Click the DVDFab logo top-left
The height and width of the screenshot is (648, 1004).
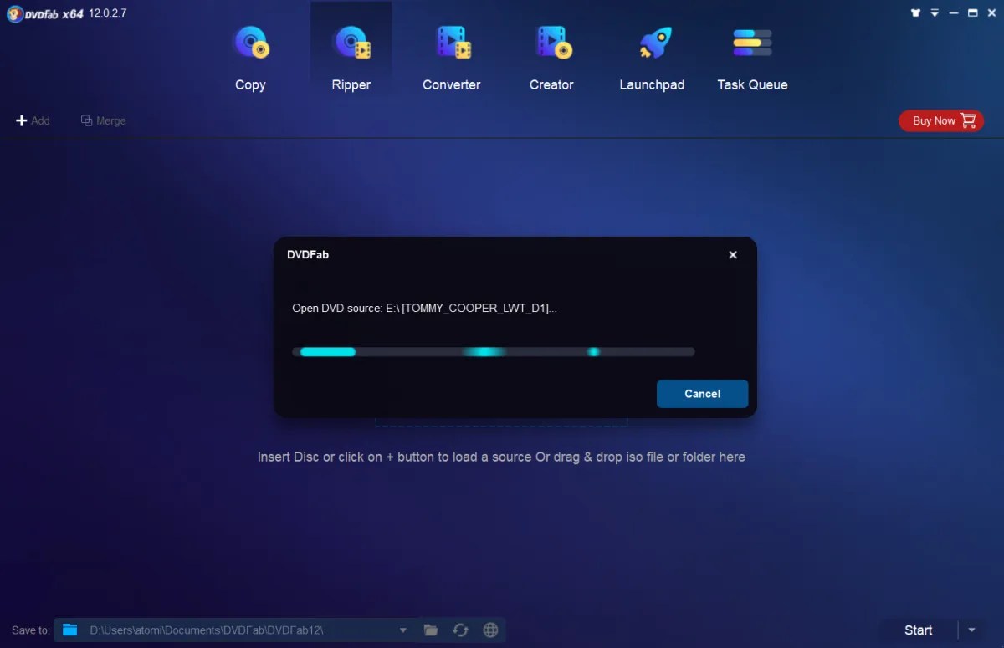click(13, 13)
